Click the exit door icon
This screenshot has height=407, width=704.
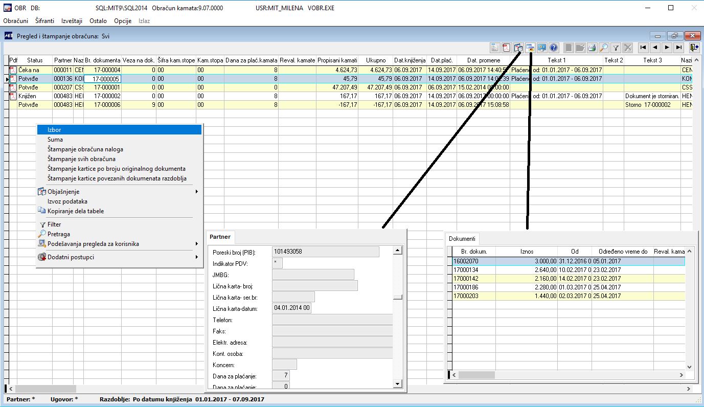[694, 48]
